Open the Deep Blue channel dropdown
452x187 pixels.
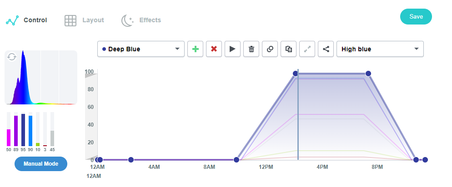tap(141, 49)
